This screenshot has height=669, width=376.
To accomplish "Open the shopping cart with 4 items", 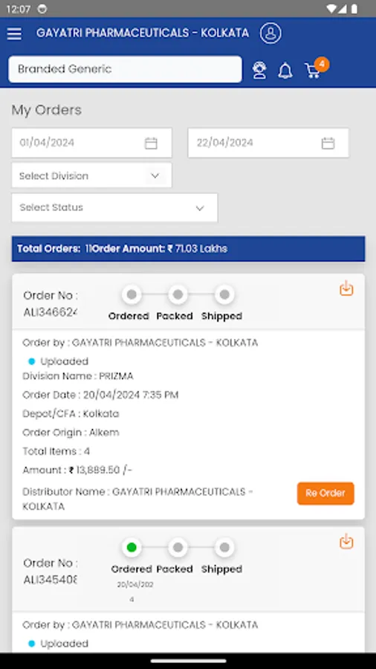I will pyautogui.click(x=316, y=68).
